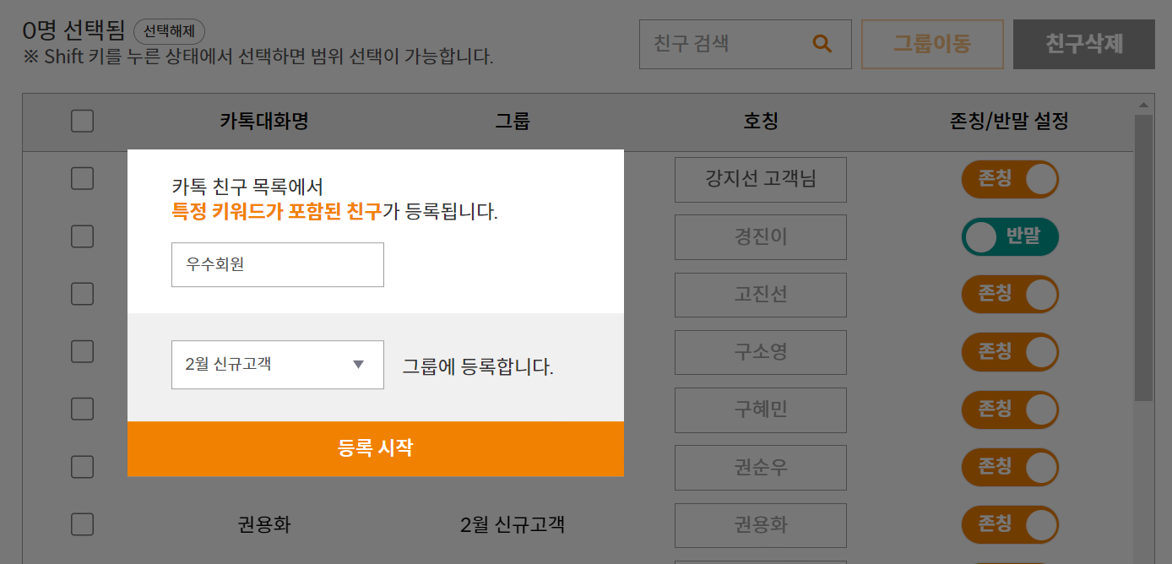The width and height of the screenshot is (1172, 564).
Task: Open the 2월 신규고객 group dropdown
Action: 277,365
